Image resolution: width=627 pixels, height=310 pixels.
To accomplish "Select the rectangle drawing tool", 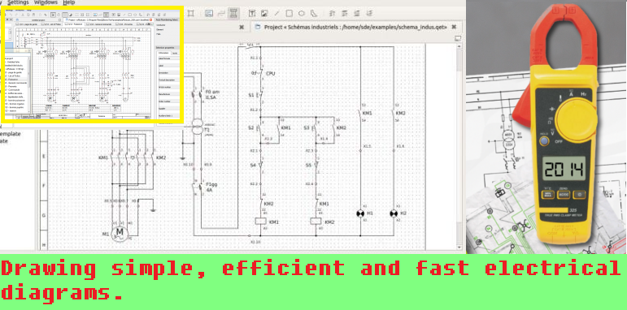I will point(290,13).
